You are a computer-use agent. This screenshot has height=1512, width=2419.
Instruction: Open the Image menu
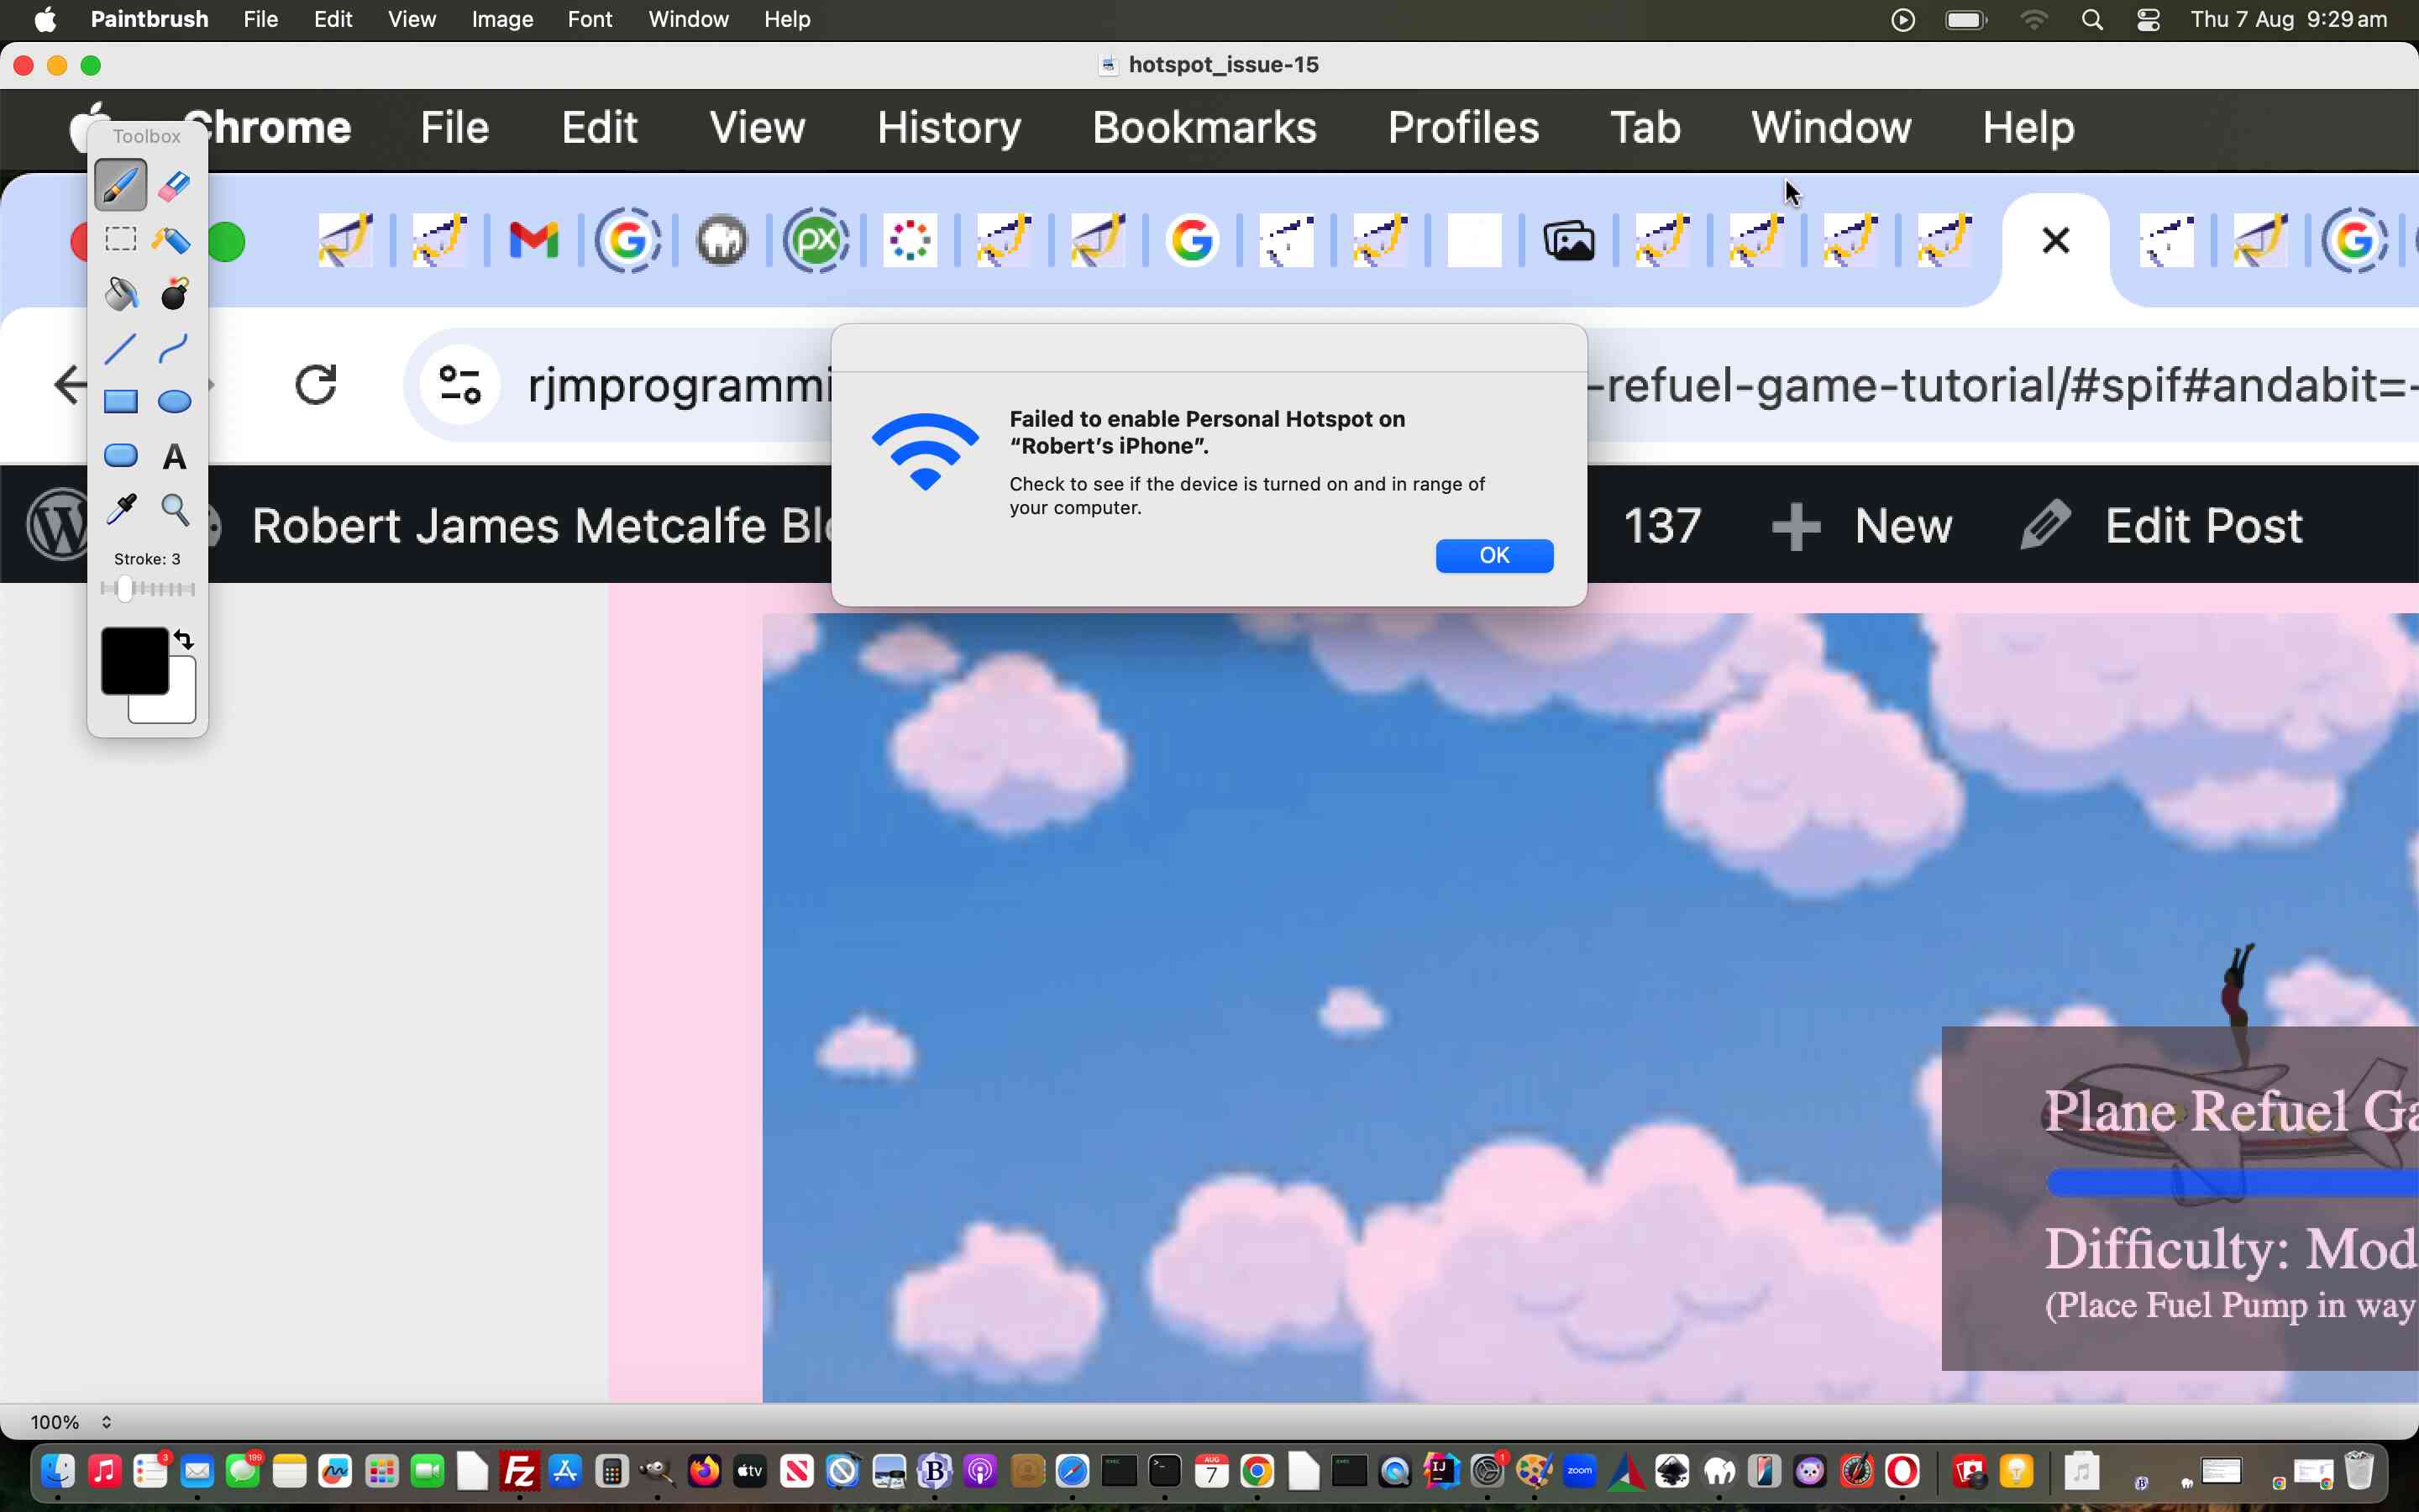click(x=501, y=19)
